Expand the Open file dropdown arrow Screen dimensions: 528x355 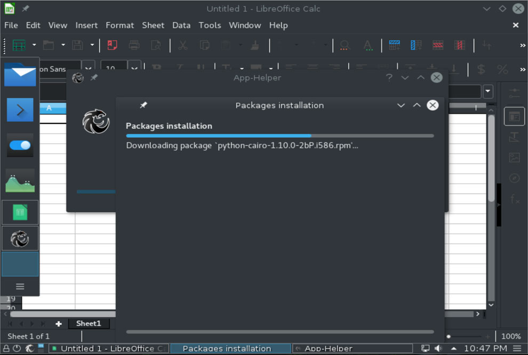click(63, 45)
